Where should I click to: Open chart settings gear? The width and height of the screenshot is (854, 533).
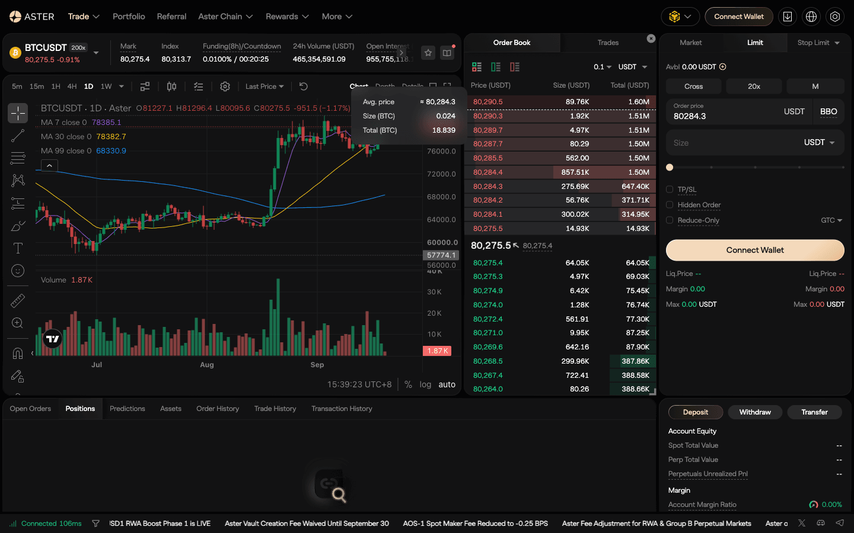225,86
